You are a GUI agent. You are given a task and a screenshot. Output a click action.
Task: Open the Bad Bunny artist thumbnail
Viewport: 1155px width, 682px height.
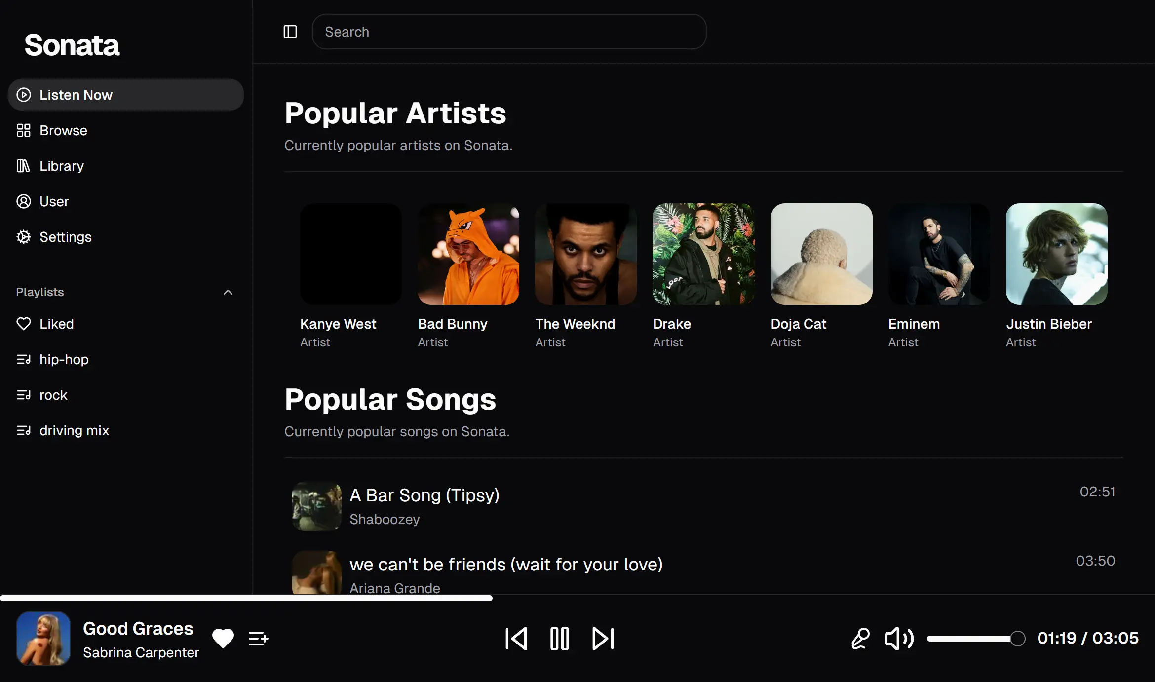point(468,254)
